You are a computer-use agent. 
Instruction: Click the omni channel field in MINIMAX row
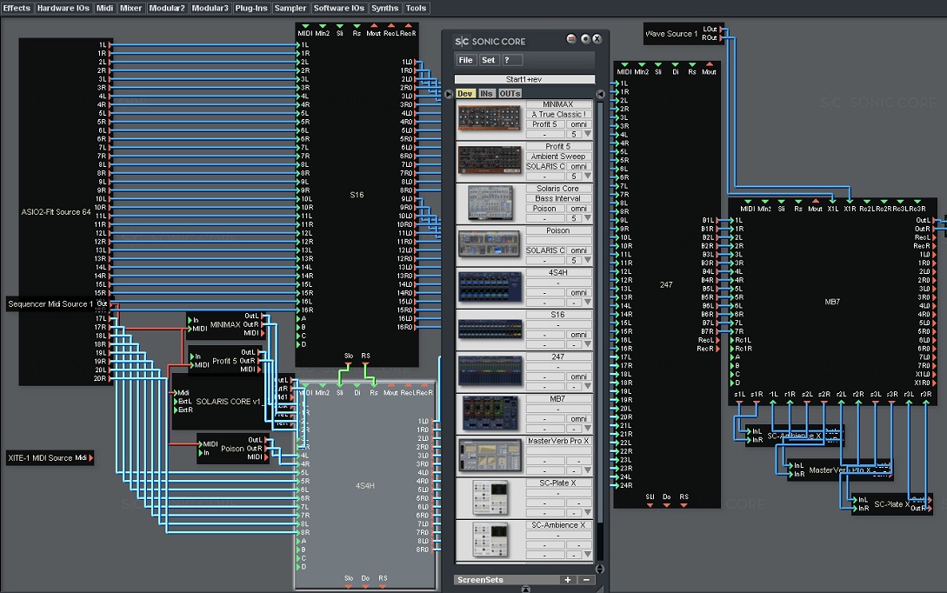pos(578,124)
